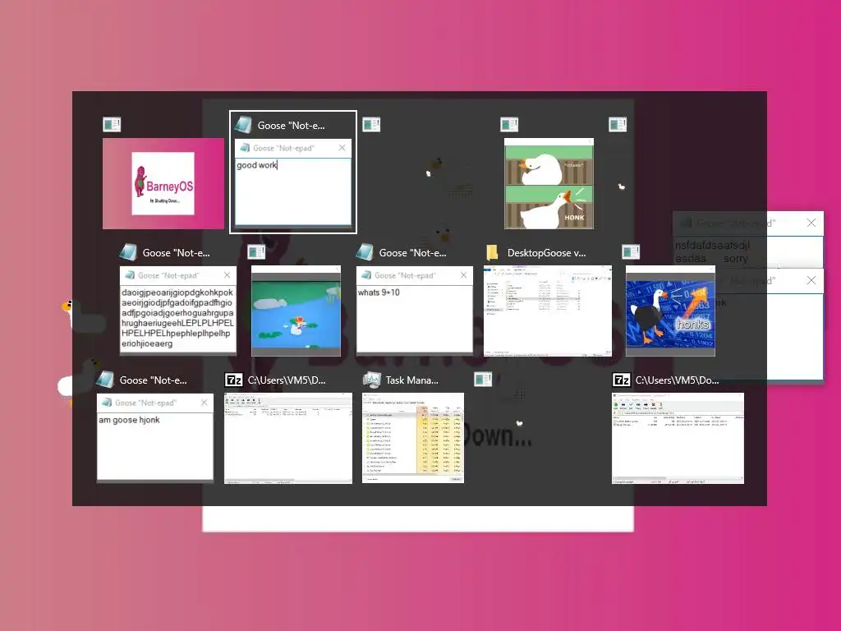Screen dimensions: 841x631
Task: Click the Goose Not-epad icon above the 'am goose hjonk' note
Action: coord(105,380)
